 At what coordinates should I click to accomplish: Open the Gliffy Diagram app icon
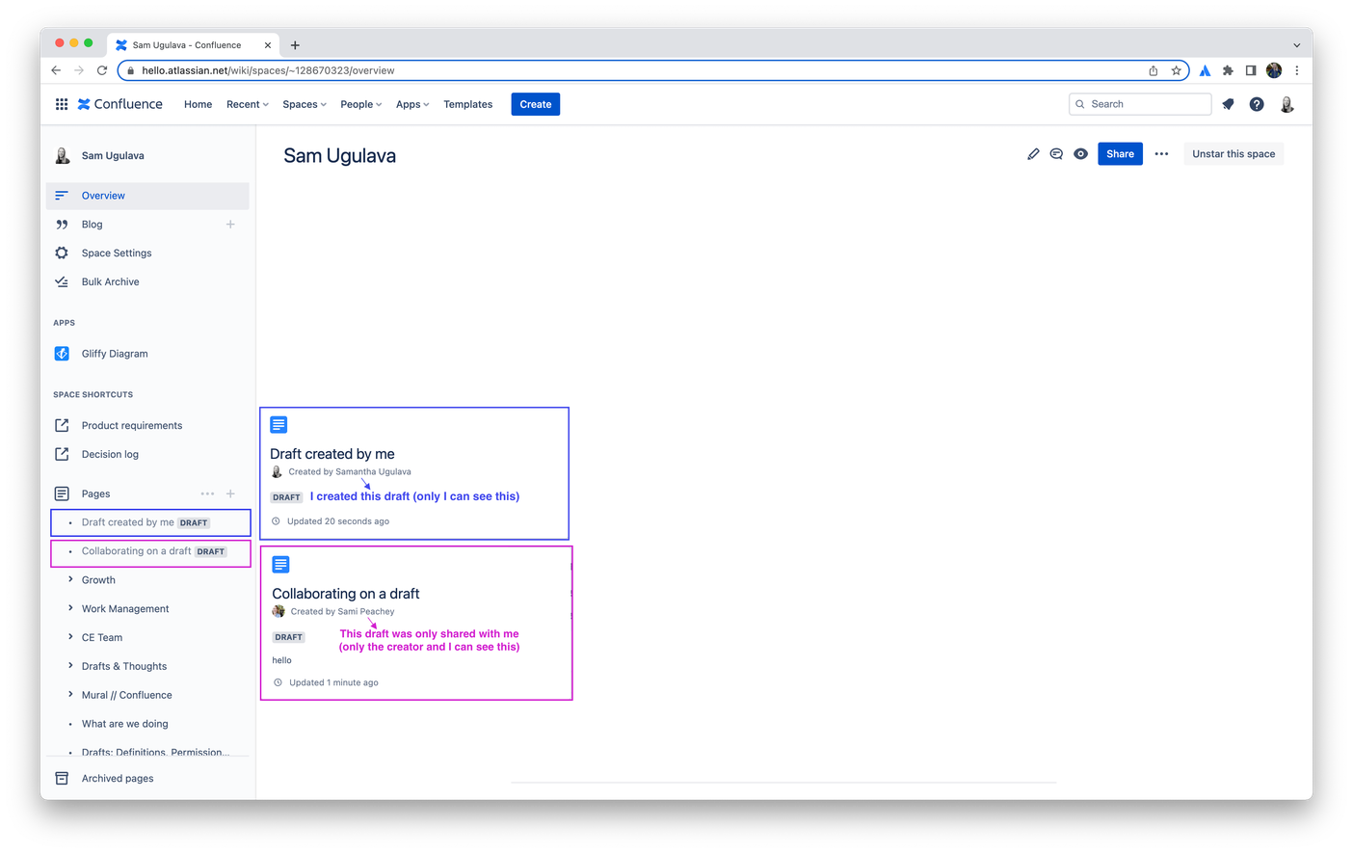coord(62,354)
